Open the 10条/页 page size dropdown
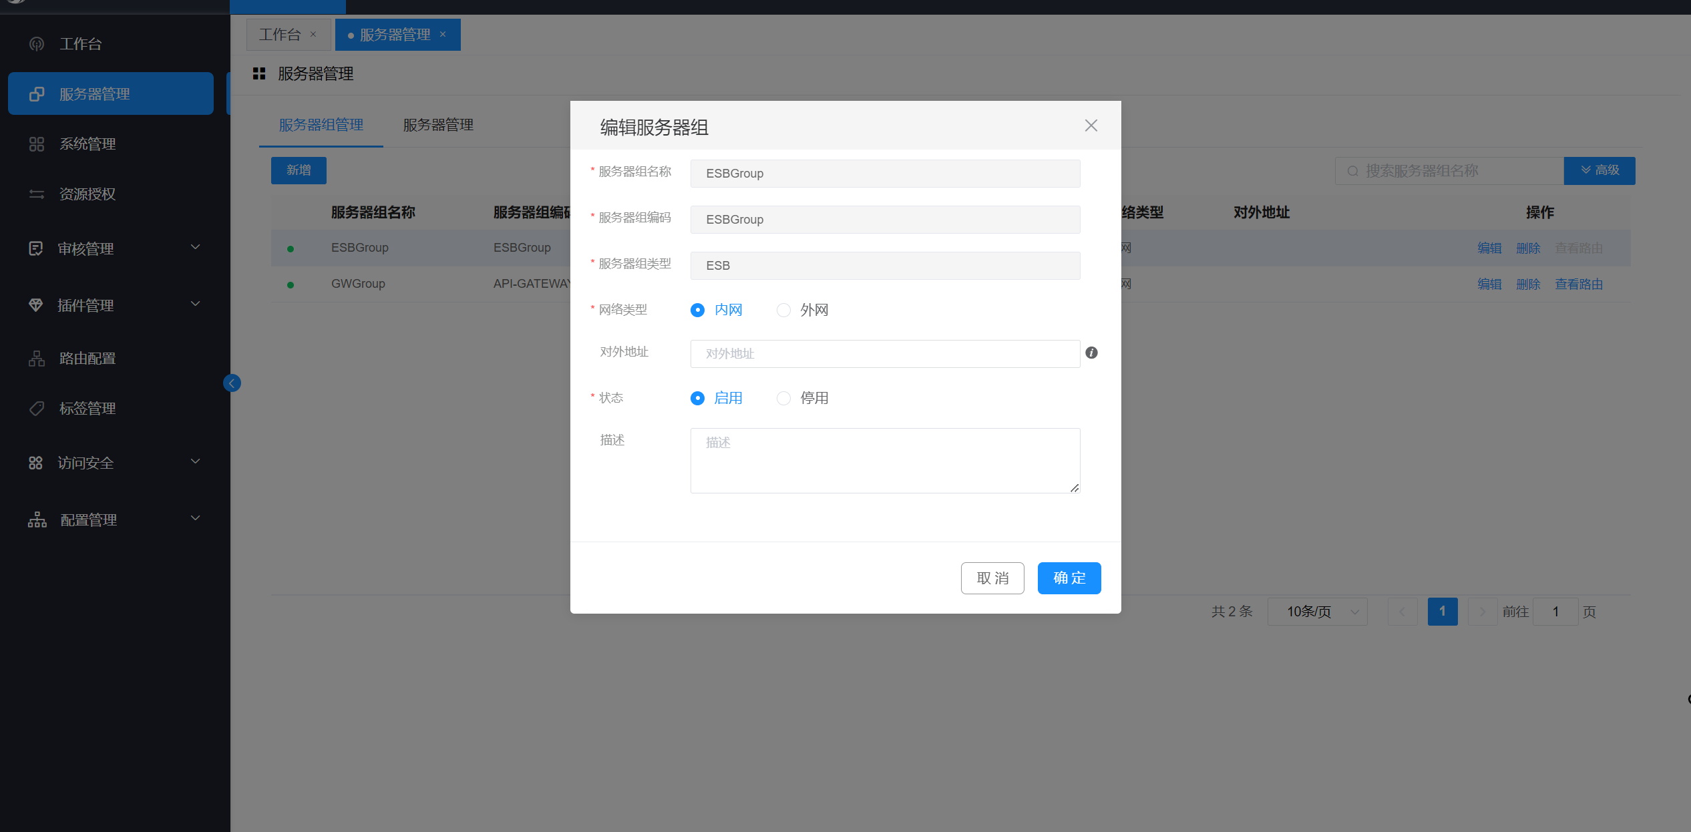The image size is (1691, 832). 1316,612
